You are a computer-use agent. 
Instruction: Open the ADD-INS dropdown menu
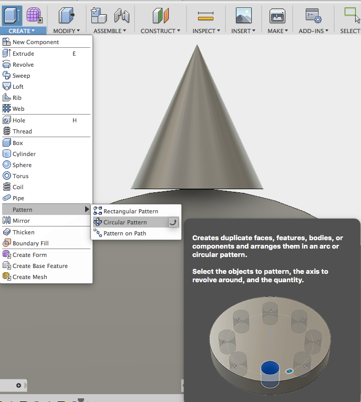tap(313, 31)
